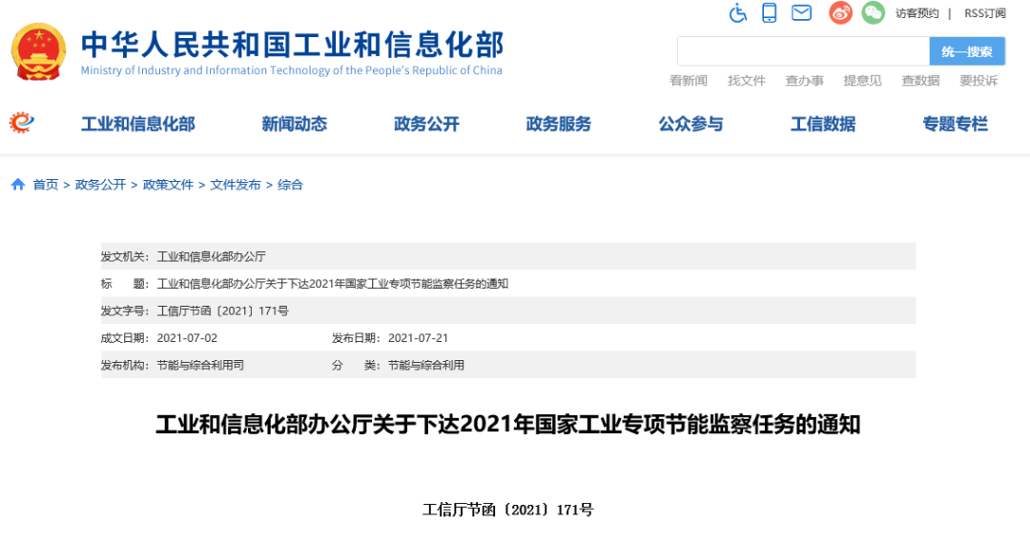1030x541 pixels.
Task: Open the 工业和信息化部 nav menu
Action: (138, 124)
